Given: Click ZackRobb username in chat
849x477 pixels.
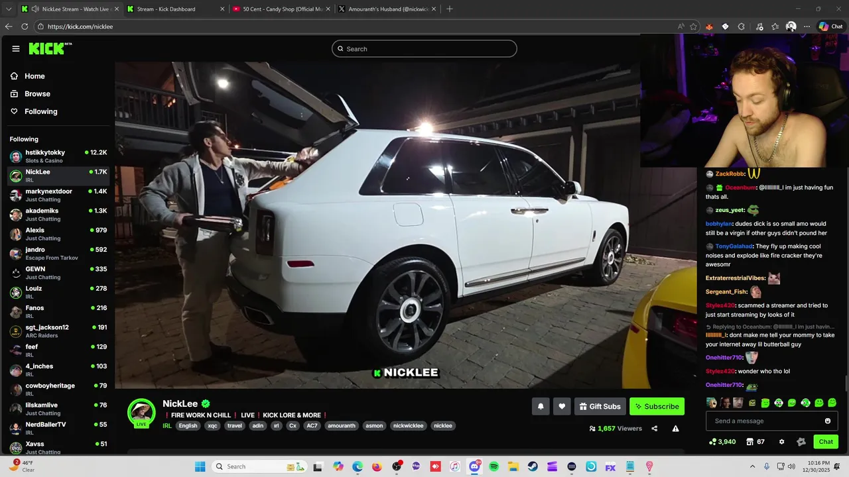Looking at the screenshot, I should pyautogui.click(x=730, y=174).
